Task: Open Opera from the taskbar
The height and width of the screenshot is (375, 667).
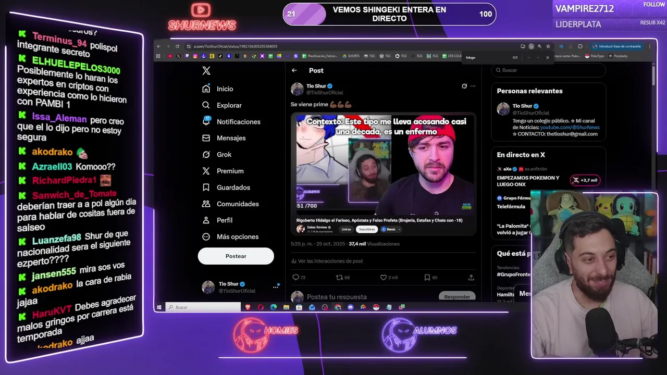Action: pyautogui.click(x=261, y=307)
